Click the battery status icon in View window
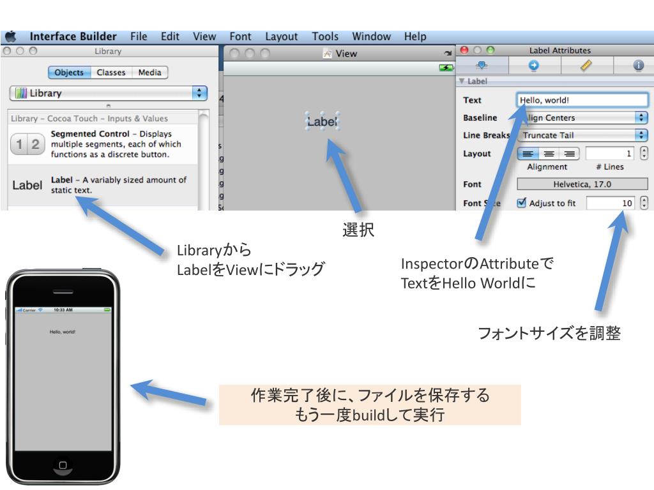The image size is (654, 490). tap(446, 68)
